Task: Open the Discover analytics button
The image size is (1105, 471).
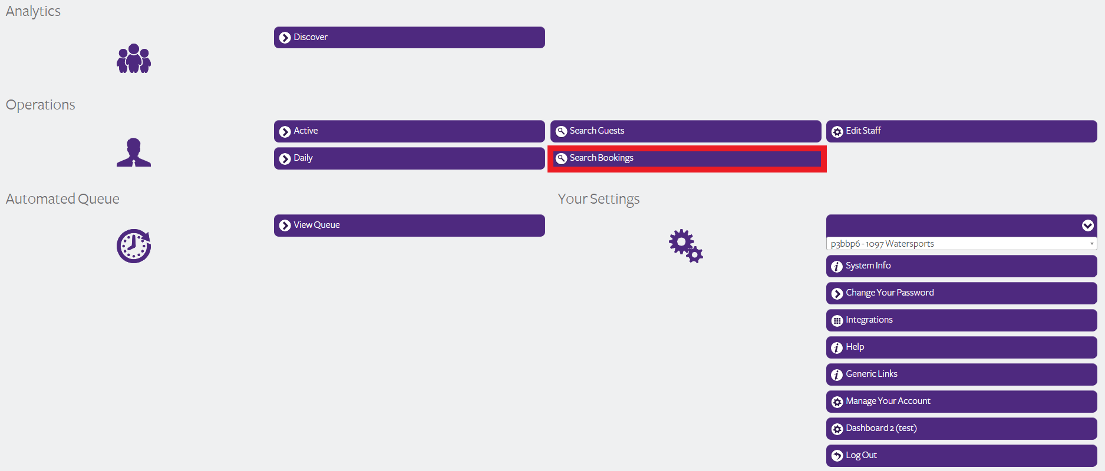Action: point(409,37)
